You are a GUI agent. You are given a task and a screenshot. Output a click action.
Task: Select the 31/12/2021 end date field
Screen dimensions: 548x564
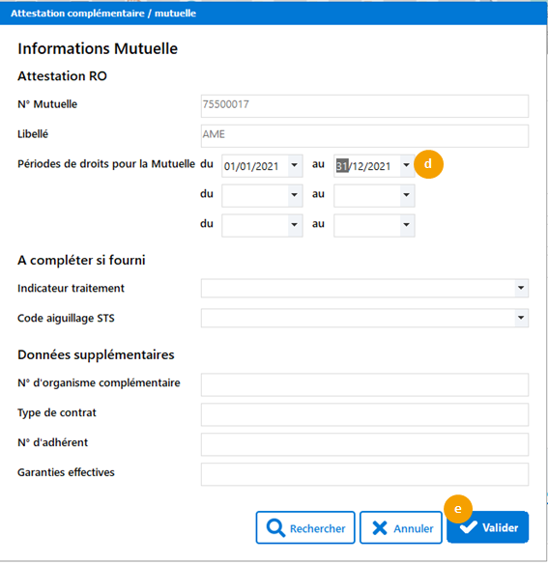click(367, 166)
